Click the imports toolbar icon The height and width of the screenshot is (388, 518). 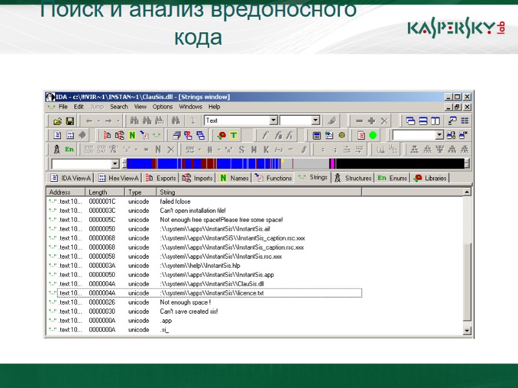coord(120,135)
